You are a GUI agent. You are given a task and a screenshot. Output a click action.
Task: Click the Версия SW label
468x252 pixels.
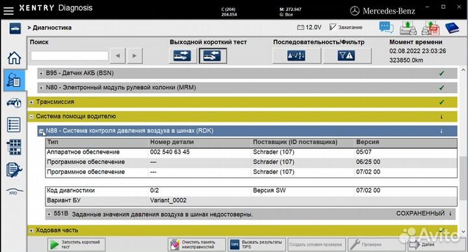[269, 190]
